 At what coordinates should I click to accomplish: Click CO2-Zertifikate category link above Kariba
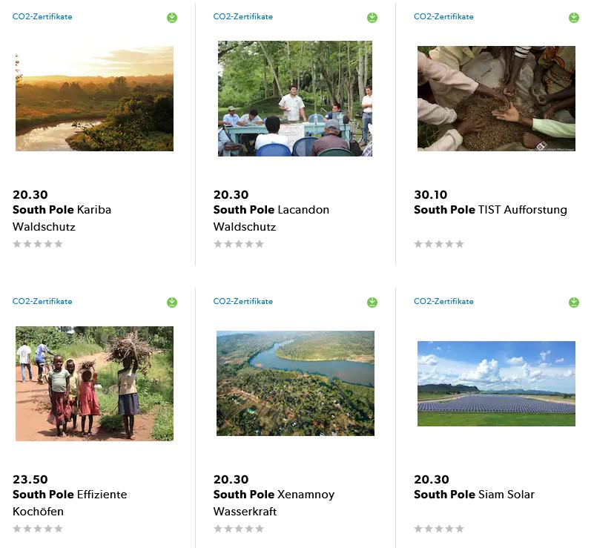point(42,16)
